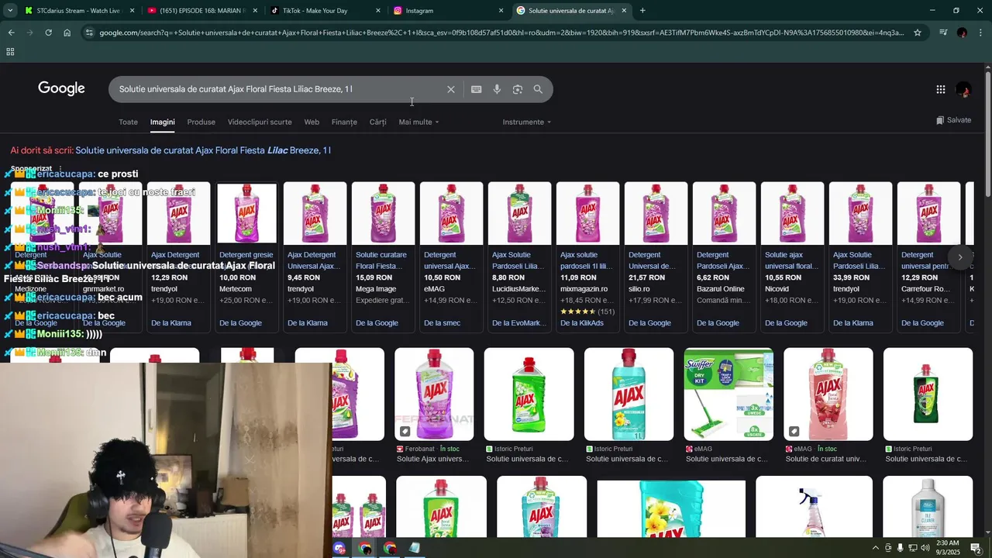Open the LucidiusMarket 8,80 RON product
The width and height of the screenshot is (992, 558).
point(519,256)
